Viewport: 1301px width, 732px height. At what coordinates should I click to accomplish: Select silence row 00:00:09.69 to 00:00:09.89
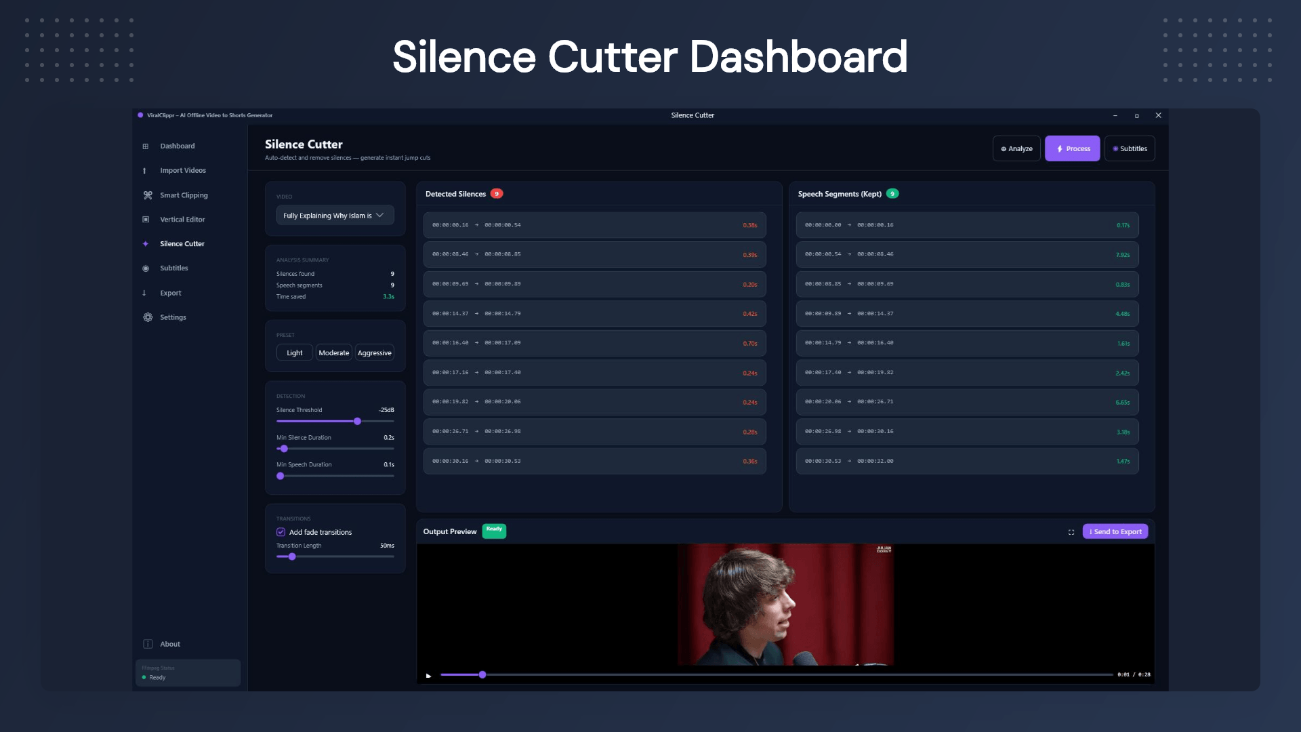(x=594, y=284)
